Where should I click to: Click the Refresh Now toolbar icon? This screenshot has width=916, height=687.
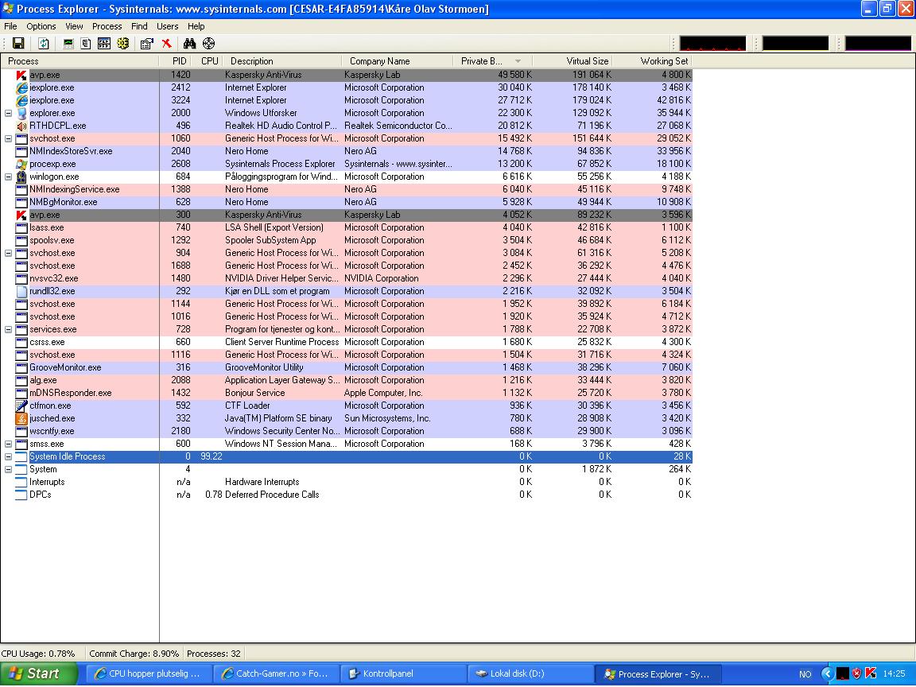click(43, 43)
